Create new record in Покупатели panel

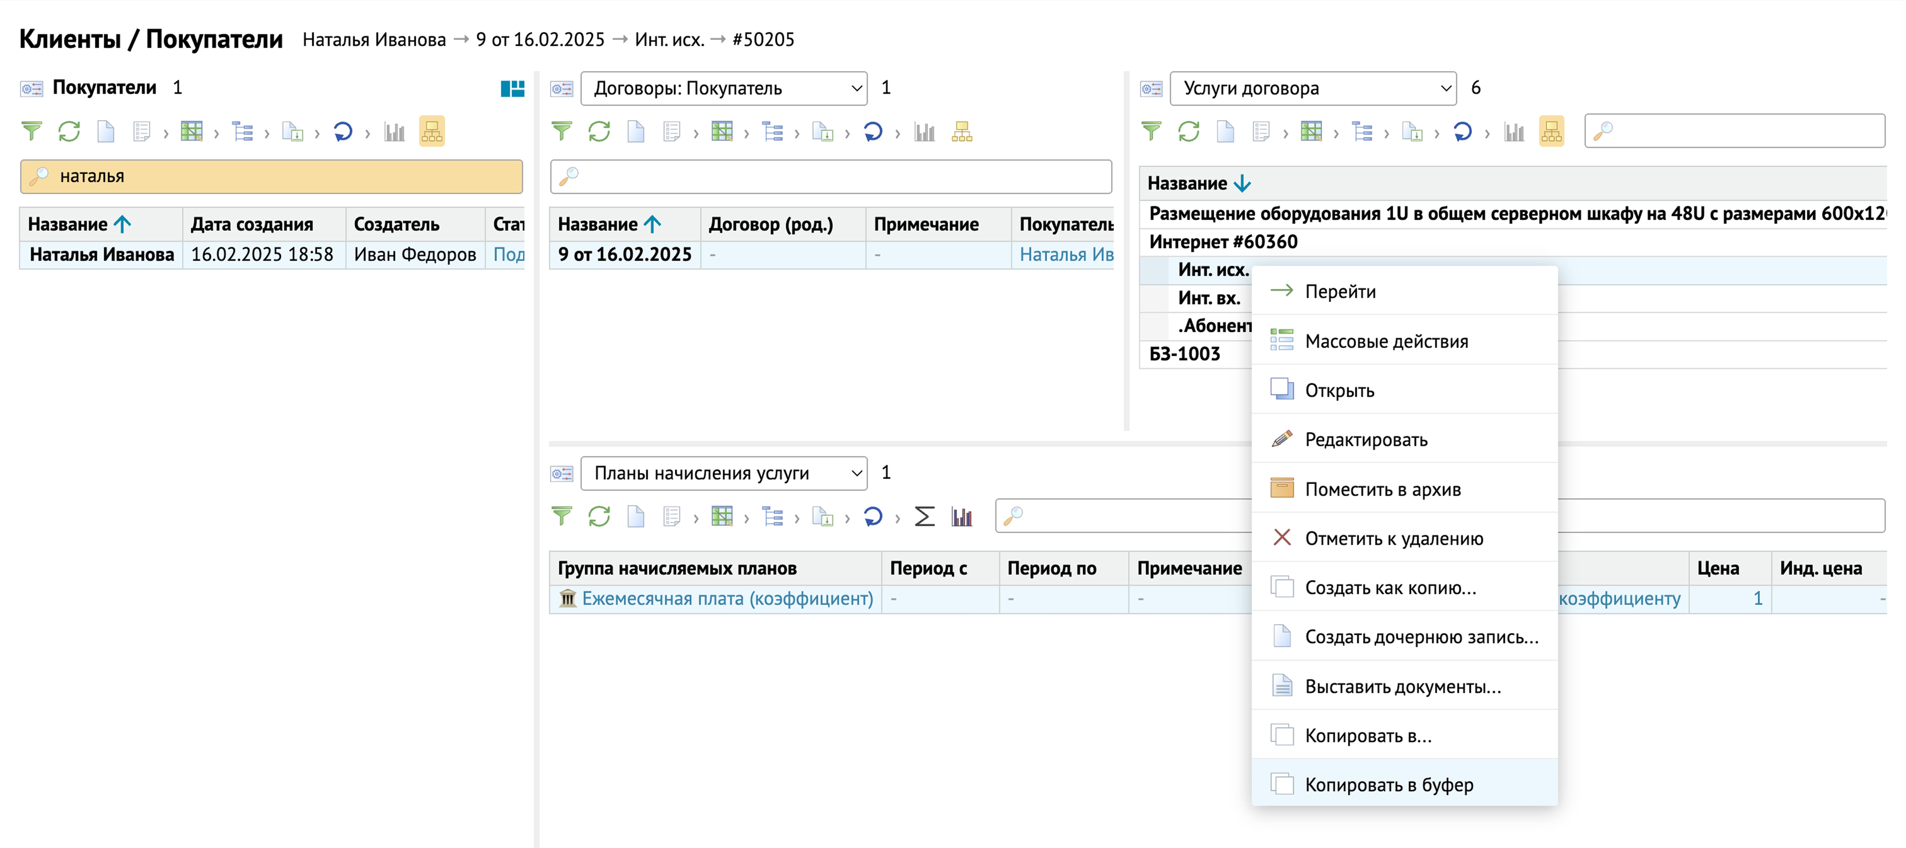pyautogui.click(x=106, y=132)
